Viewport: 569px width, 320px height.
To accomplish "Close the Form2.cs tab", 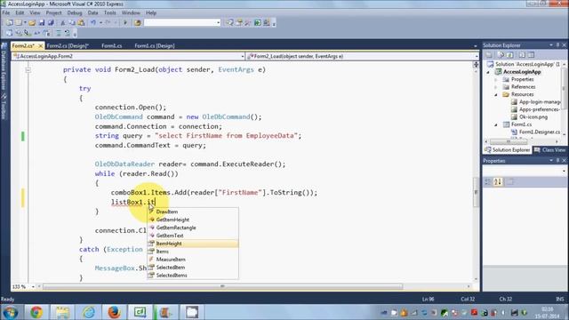I will coord(40,45).
